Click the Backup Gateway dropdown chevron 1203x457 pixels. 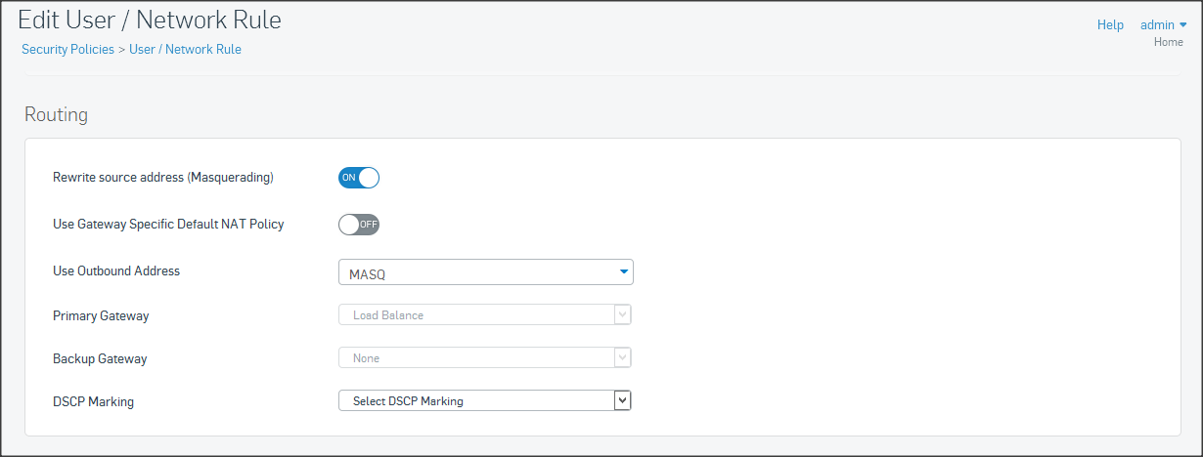coord(622,358)
